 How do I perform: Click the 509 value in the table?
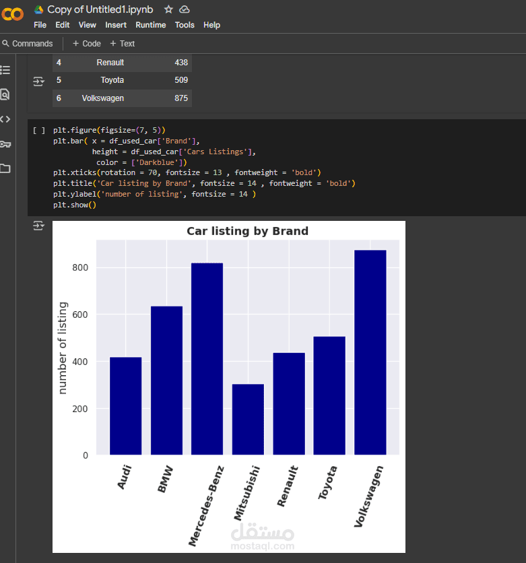[181, 80]
